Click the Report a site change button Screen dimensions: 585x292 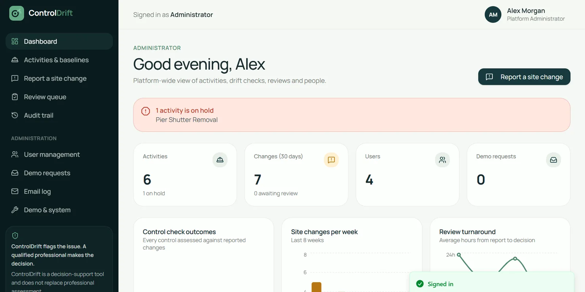pyautogui.click(x=524, y=77)
